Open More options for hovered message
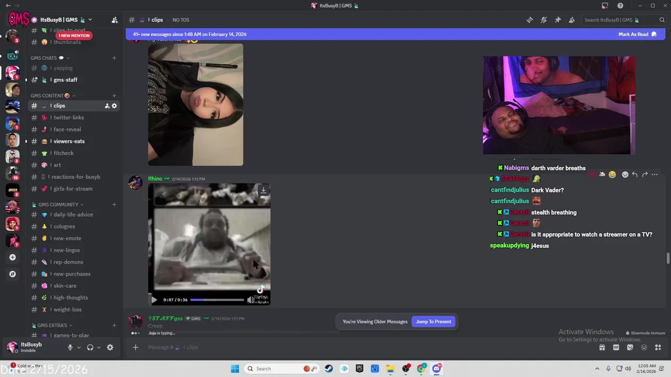 click(655, 174)
